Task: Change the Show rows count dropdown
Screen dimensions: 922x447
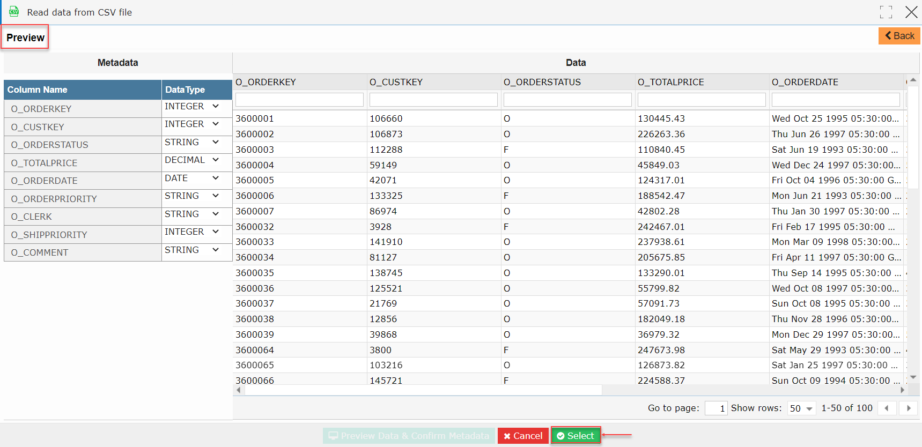Action: 801,408
